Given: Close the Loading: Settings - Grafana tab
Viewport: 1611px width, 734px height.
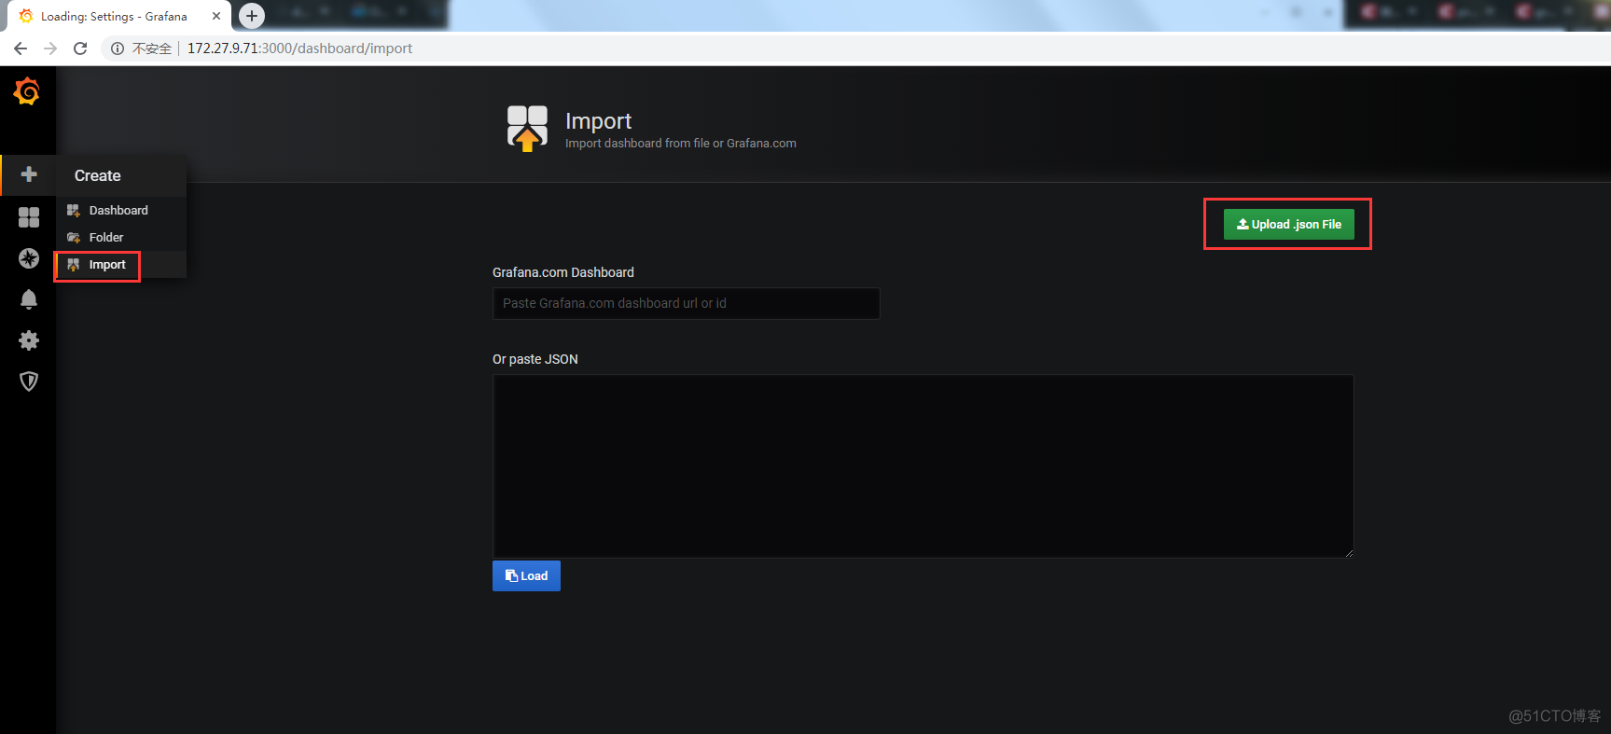Looking at the screenshot, I should pyautogui.click(x=216, y=16).
